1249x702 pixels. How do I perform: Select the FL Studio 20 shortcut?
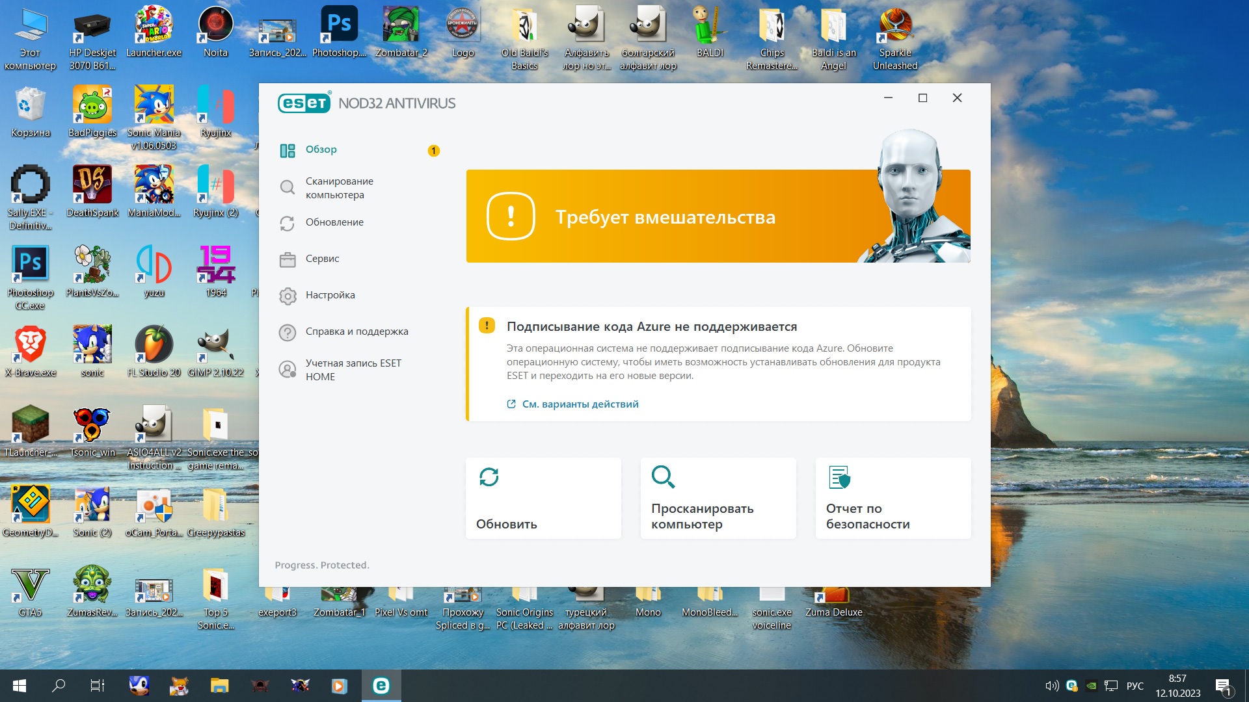click(154, 352)
